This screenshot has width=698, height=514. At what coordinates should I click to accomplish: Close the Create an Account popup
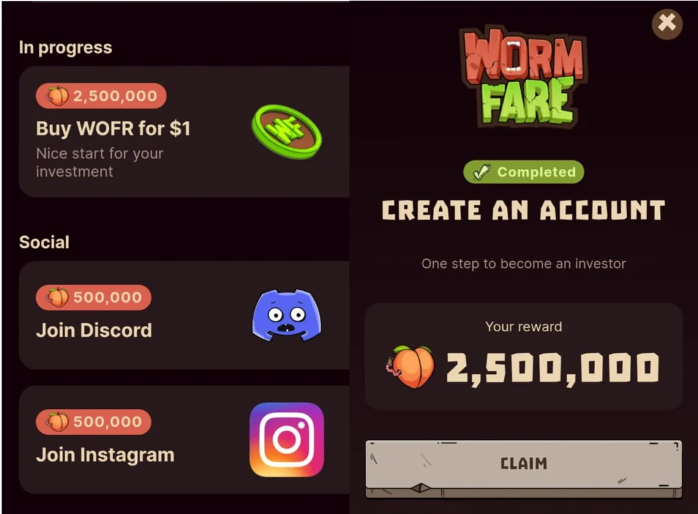click(x=667, y=22)
